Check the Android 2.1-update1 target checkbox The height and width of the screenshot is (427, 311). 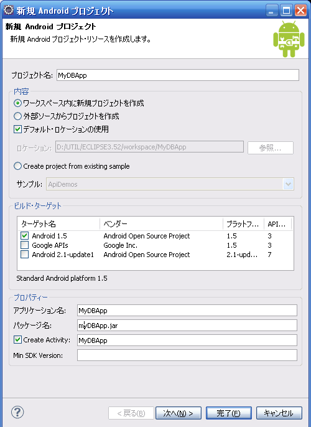click(24, 255)
